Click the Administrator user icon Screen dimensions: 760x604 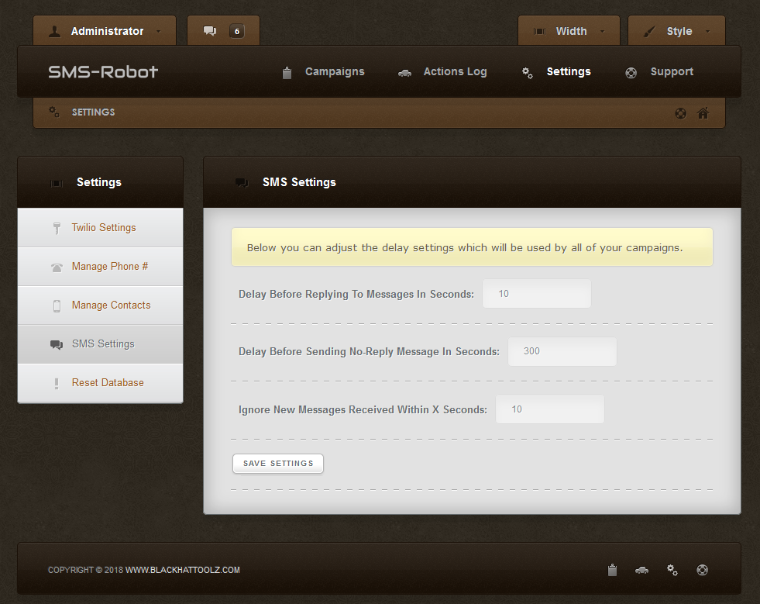pyautogui.click(x=55, y=32)
